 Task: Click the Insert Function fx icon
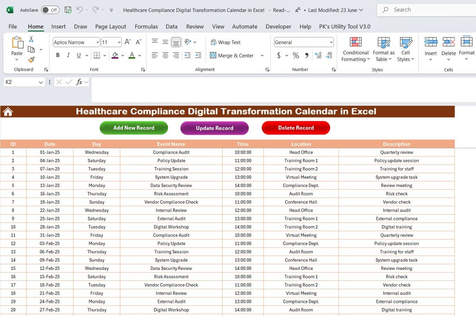[x=79, y=82]
